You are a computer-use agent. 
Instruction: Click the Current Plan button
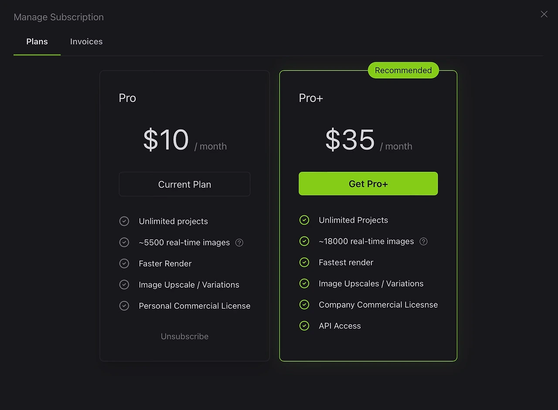coord(185,184)
